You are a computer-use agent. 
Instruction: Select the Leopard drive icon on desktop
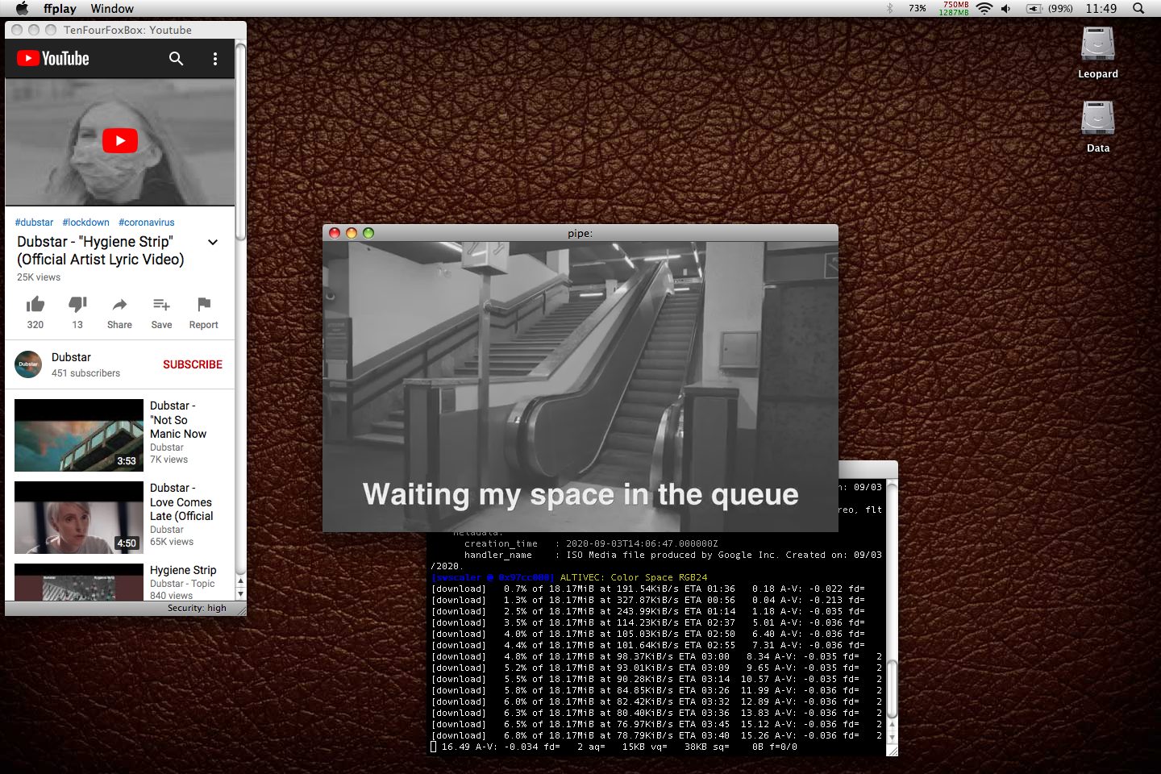(x=1098, y=44)
